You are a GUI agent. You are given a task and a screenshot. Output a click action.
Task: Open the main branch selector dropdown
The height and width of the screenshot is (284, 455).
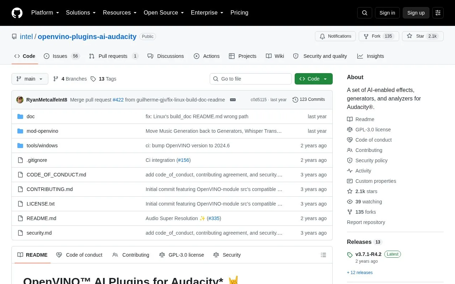[30, 79]
